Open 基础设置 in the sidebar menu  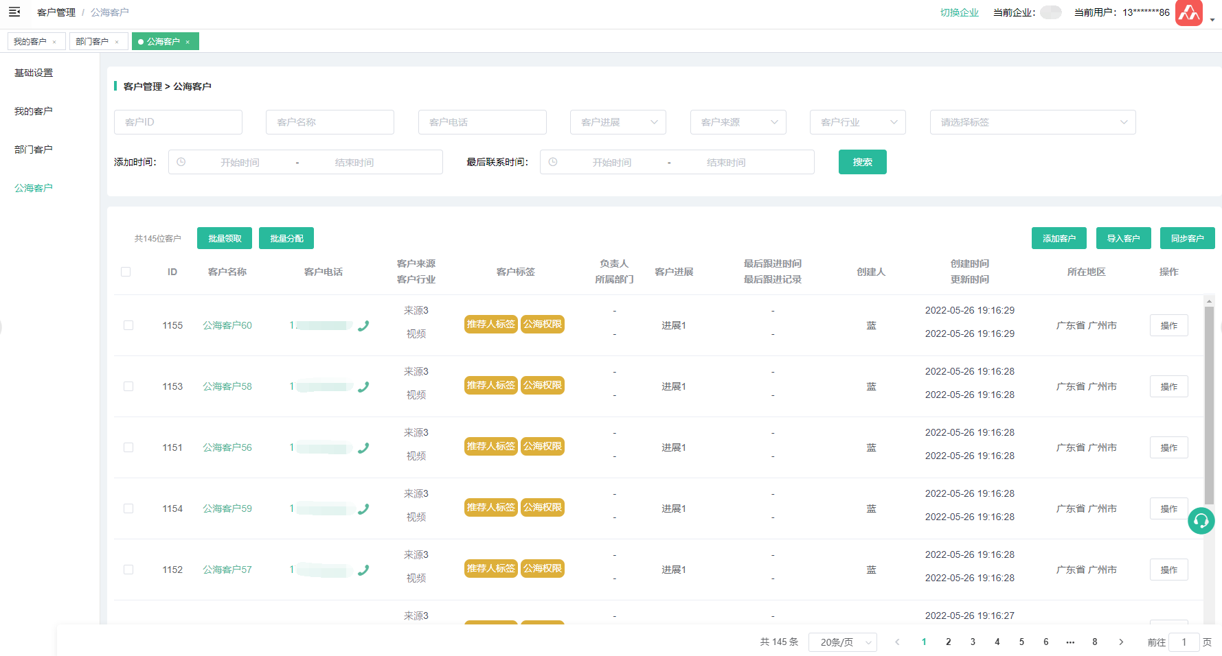(x=34, y=73)
